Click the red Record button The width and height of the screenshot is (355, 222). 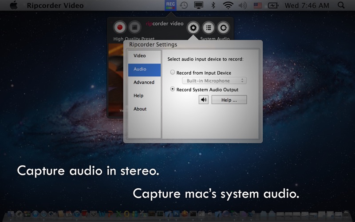pos(119,28)
